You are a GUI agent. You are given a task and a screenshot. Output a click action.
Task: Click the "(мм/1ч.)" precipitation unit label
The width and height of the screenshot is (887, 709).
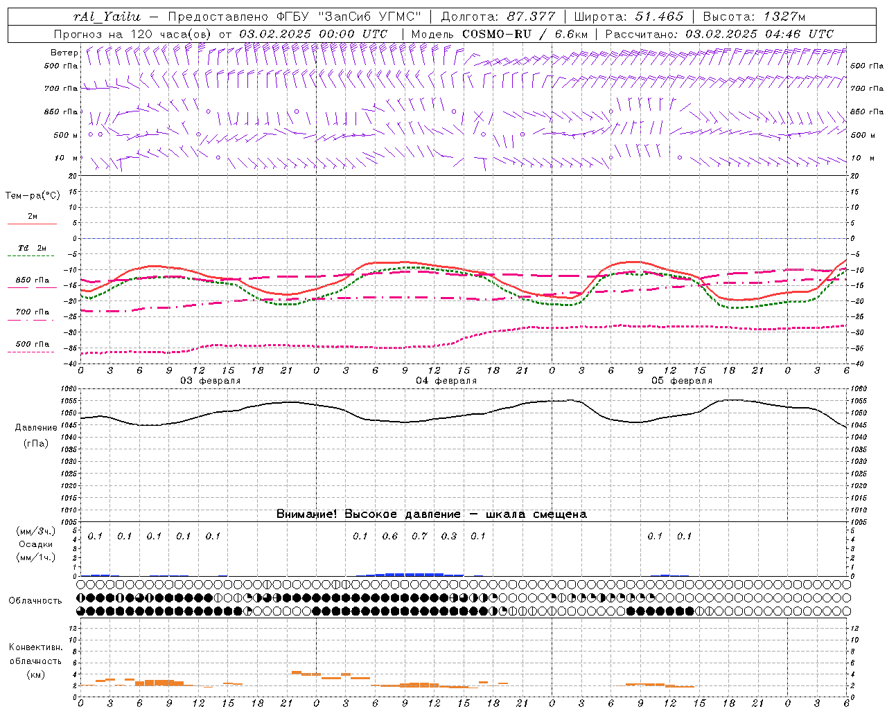coord(36,557)
